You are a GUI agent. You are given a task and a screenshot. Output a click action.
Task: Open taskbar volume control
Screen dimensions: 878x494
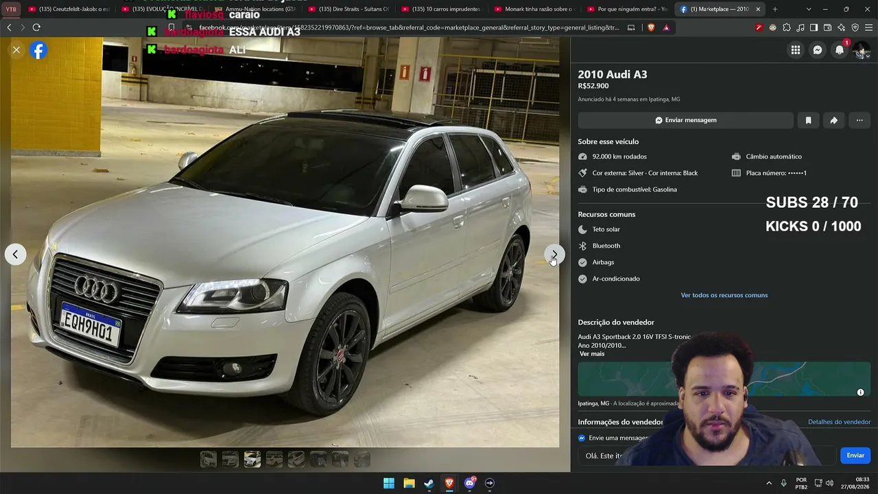pos(829,483)
